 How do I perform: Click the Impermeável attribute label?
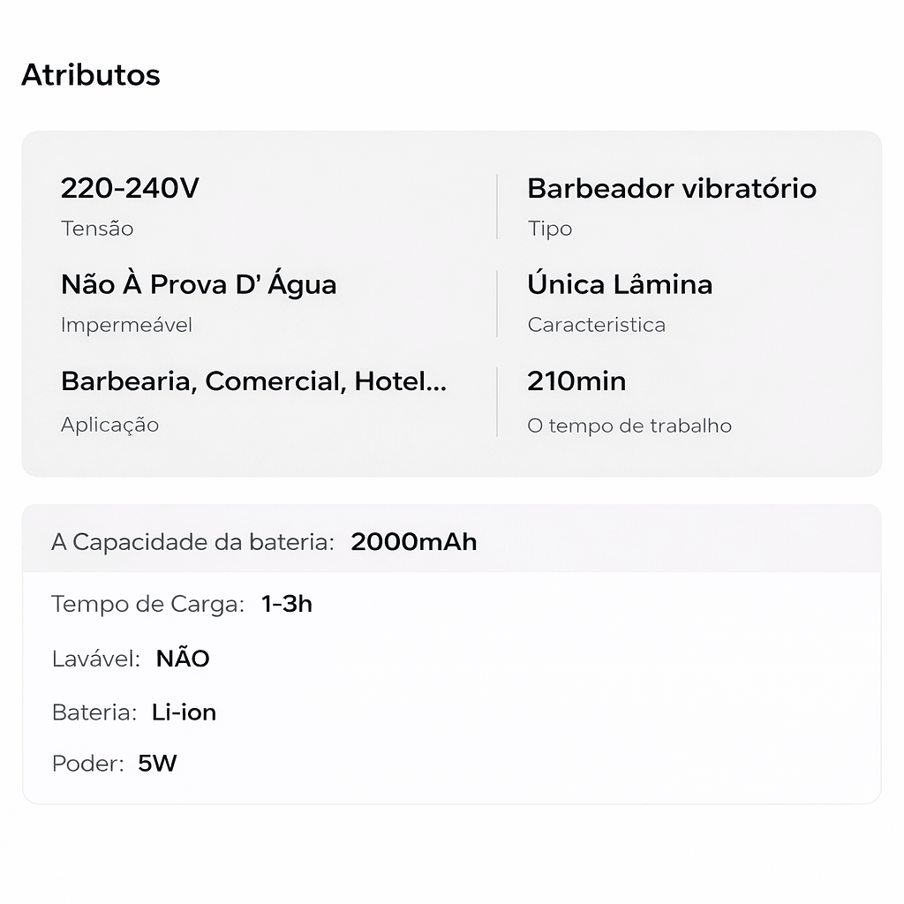pyautogui.click(x=126, y=325)
